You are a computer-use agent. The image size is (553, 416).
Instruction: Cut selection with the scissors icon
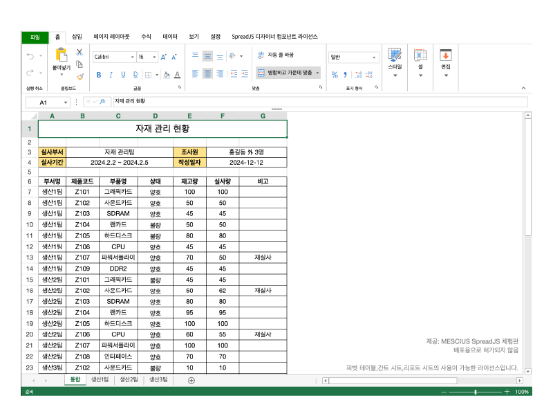tap(79, 53)
